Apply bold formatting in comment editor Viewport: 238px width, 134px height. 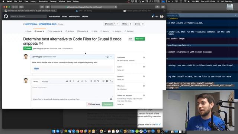click(70, 81)
